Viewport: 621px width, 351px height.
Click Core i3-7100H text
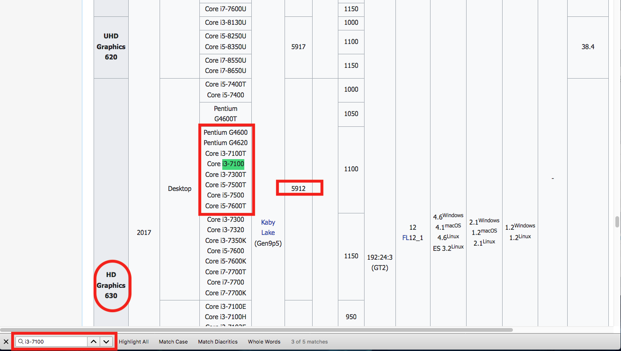[x=226, y=317]
